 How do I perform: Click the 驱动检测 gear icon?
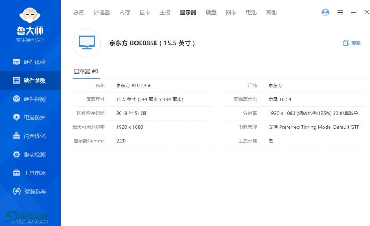point(16,154)
